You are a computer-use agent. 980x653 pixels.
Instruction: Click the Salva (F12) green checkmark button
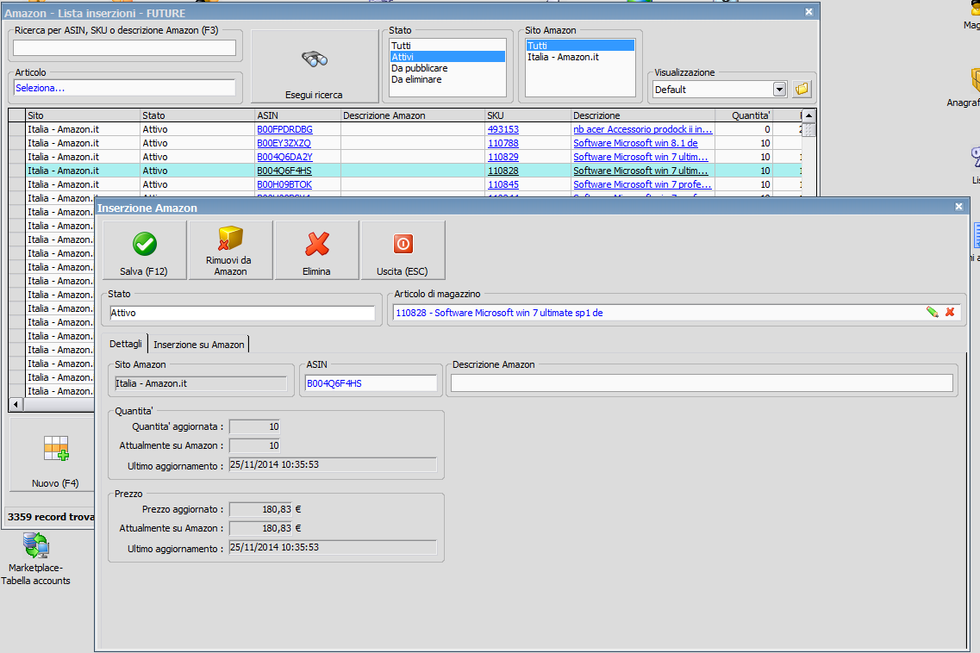click(x=144, y=250)
